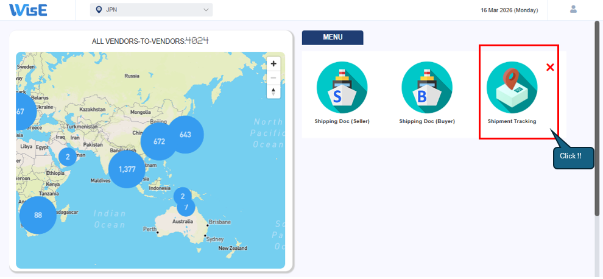Image resolution: width=603 pixels, height=279 pixels.
Task: Click the 643 map cluster
Action: 185,134
